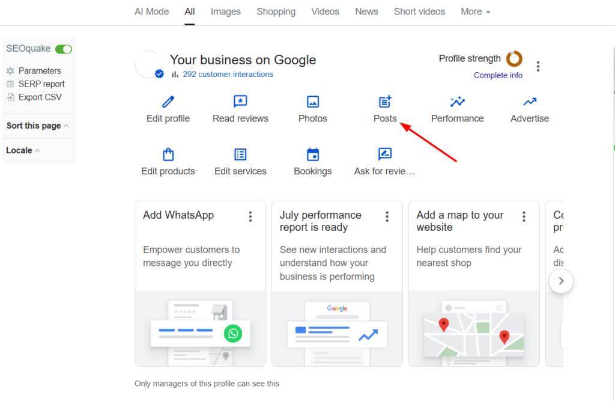Click the Edit profile pencil icon
This screenshot has width=615, height=401.
[x=168, y=102]
